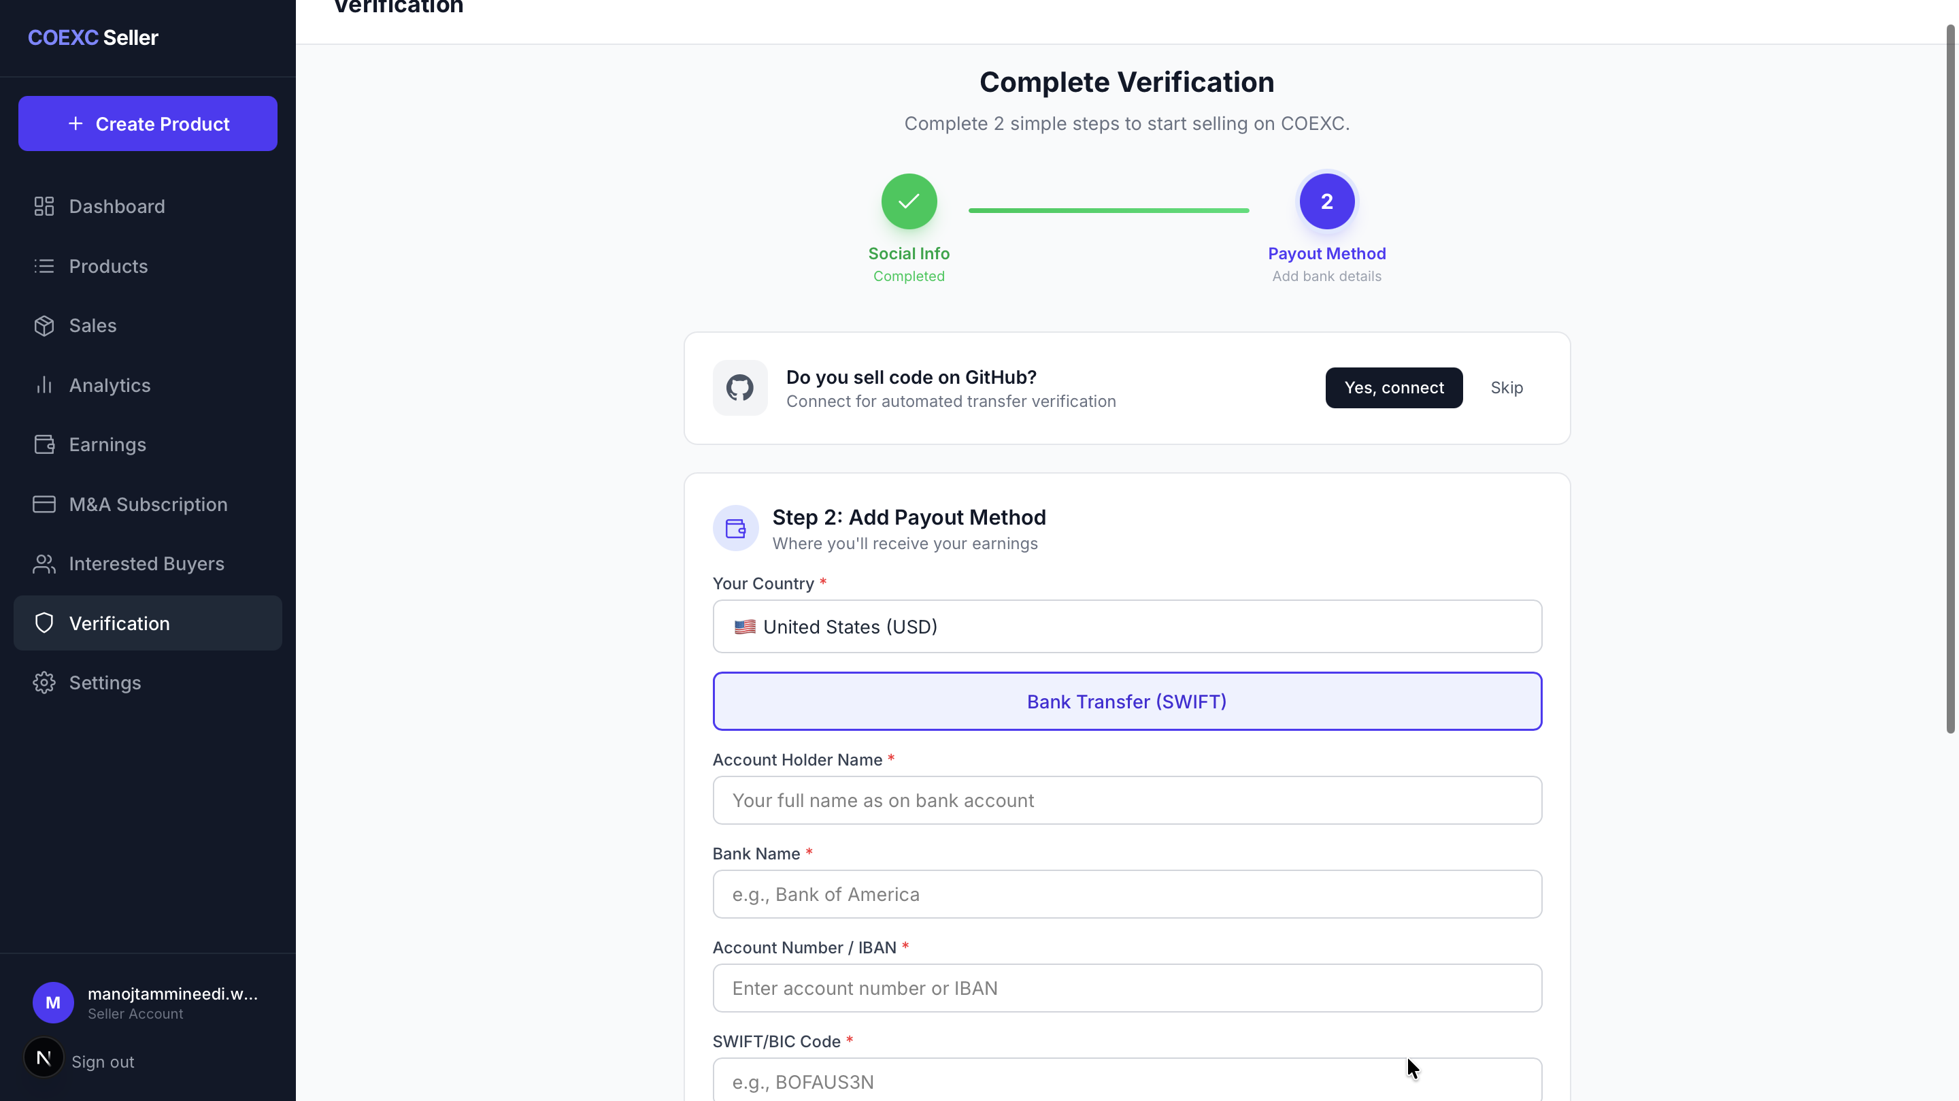Select the Products icon in the sidebar
1959x1101 pixels.
pos(44,265)
